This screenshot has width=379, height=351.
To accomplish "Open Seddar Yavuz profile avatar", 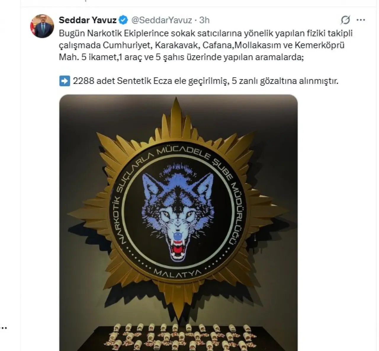I will click(42, 25).
